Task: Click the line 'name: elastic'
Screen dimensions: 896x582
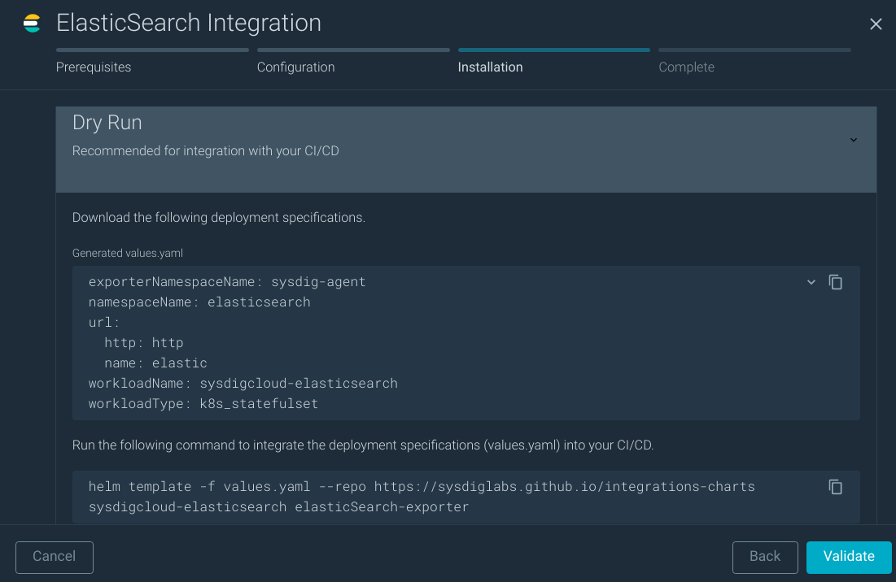Action: click(156, 363)
